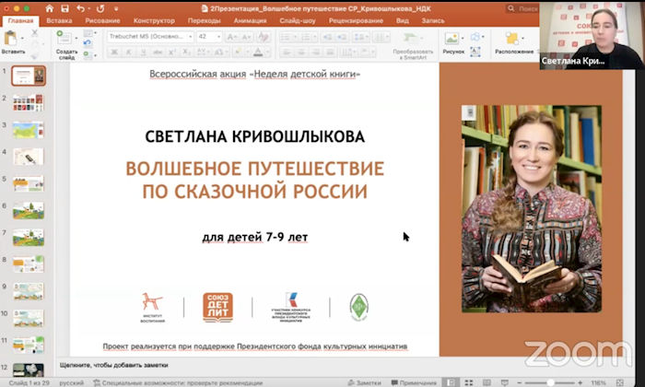Open the Вставка ribbon tab
The width and height of the screenshot is (645, 387).
click(x=59, y=20)
